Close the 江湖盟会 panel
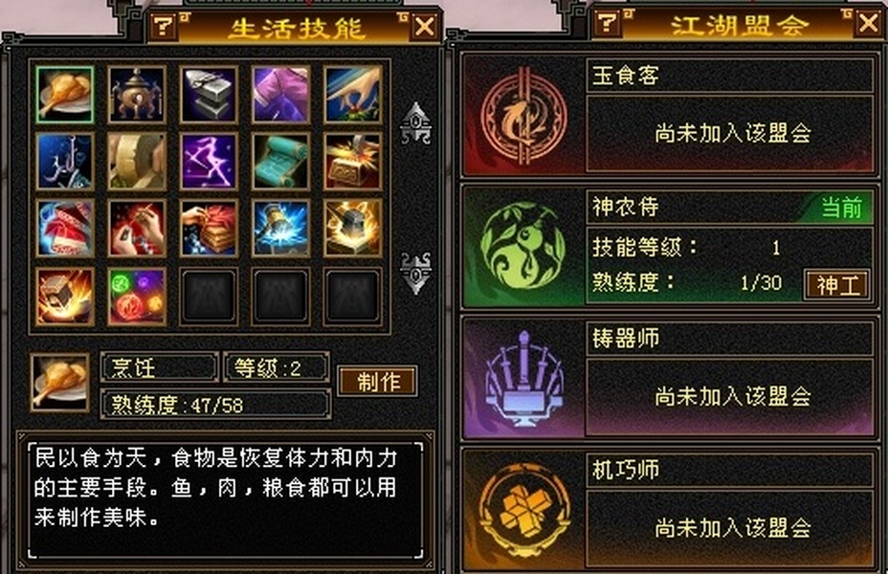The width and height of the screenshot is (888, 574). 868,24
